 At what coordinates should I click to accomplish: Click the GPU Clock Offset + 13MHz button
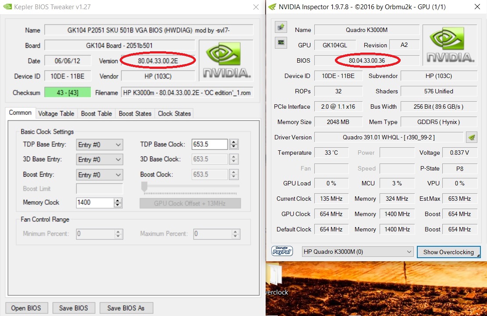(x=190, y=203)
